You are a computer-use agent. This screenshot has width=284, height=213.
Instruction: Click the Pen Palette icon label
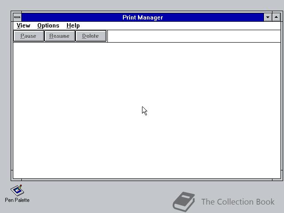[x=17, y=200]
